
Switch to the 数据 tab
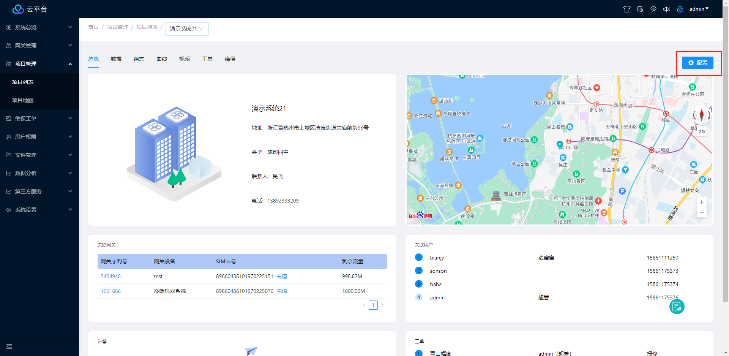coord(116,59)
